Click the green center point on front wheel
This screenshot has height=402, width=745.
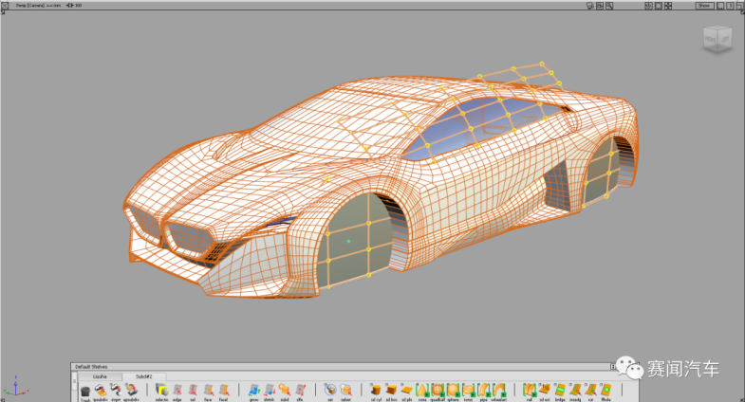pos(348,242)
